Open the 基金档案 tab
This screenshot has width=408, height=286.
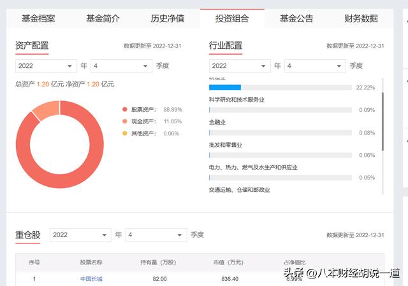click(38, 18)
